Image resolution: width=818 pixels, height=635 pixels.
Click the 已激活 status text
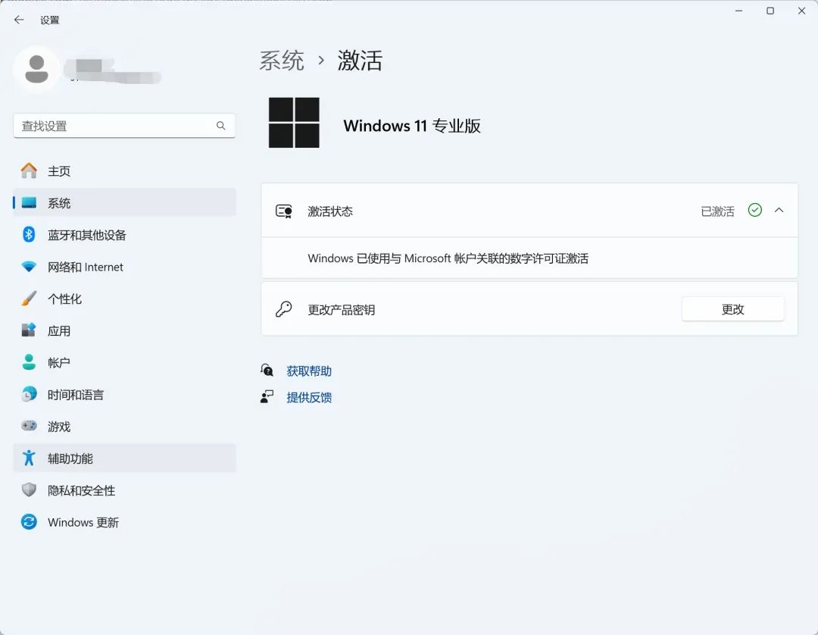717,211
